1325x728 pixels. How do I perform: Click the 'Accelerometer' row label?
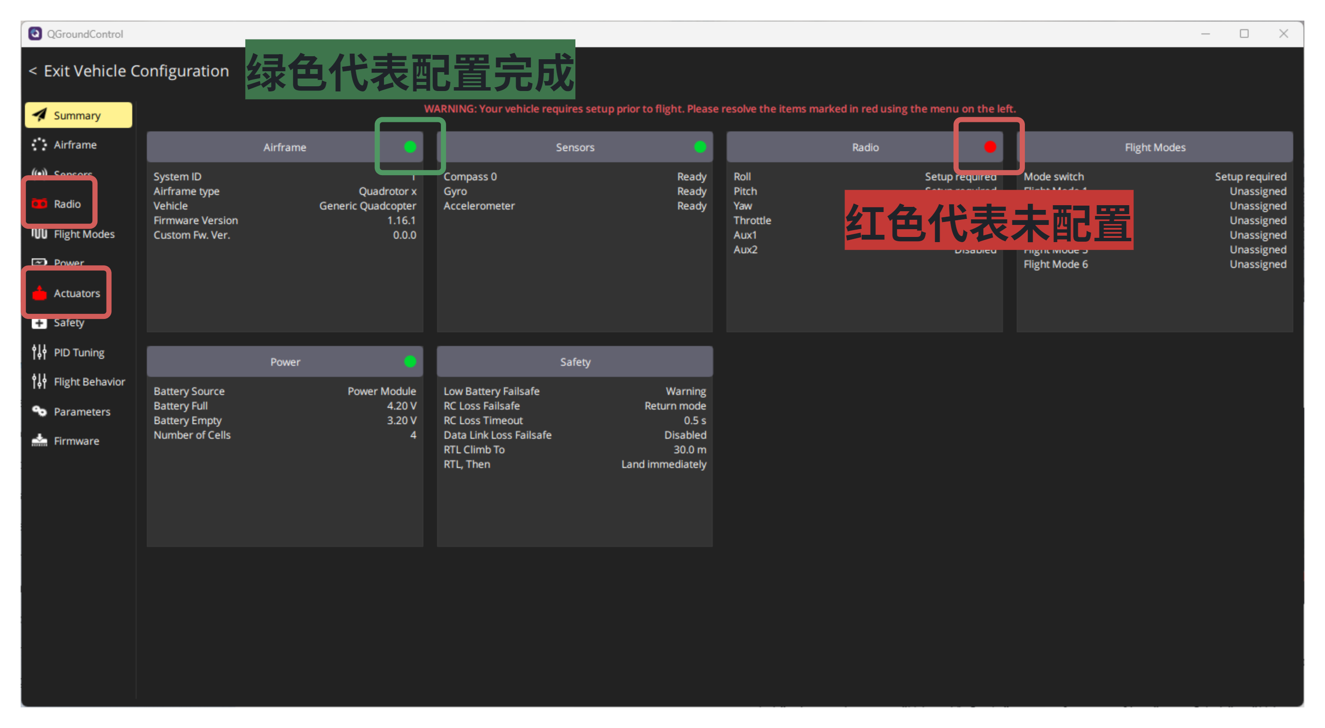coord(479,206)
